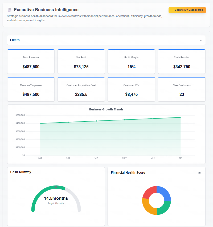Click the 14.5months gauge value

(x=56, y=198)
